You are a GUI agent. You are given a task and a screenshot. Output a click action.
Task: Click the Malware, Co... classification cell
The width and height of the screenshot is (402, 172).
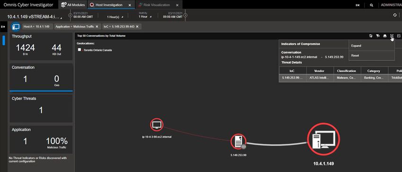tap(347, 78)
